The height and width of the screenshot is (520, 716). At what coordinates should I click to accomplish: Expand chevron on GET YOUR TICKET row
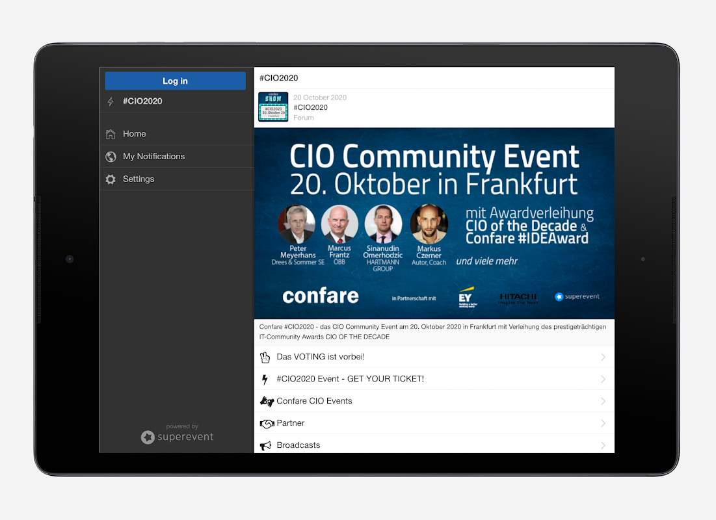click(603, 379)
